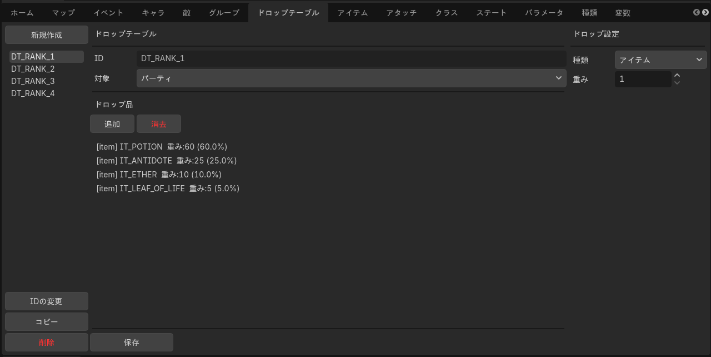Open the 対象 dropdown showing パーティ
Image resolution: width=711 pixels, height=357 pixels.
(x=352, y=78)
